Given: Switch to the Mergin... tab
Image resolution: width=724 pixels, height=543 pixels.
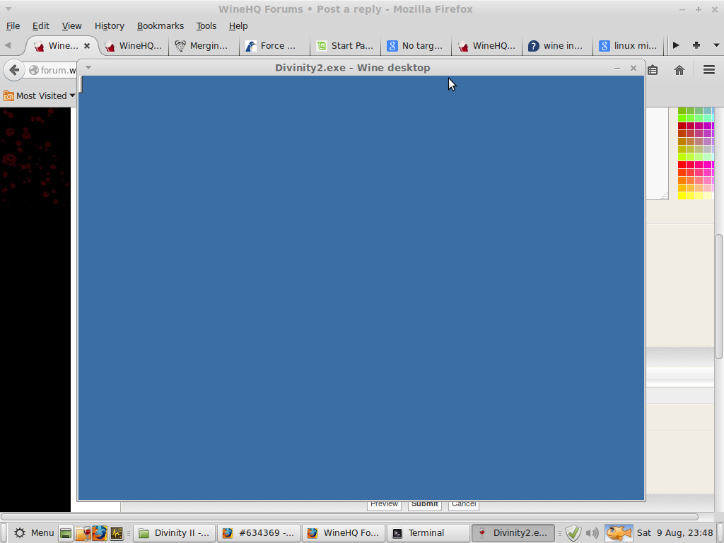Looking at the screenshot, I should click(204, 46).
